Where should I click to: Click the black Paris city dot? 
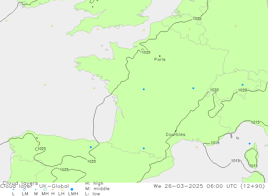(160, 56)
